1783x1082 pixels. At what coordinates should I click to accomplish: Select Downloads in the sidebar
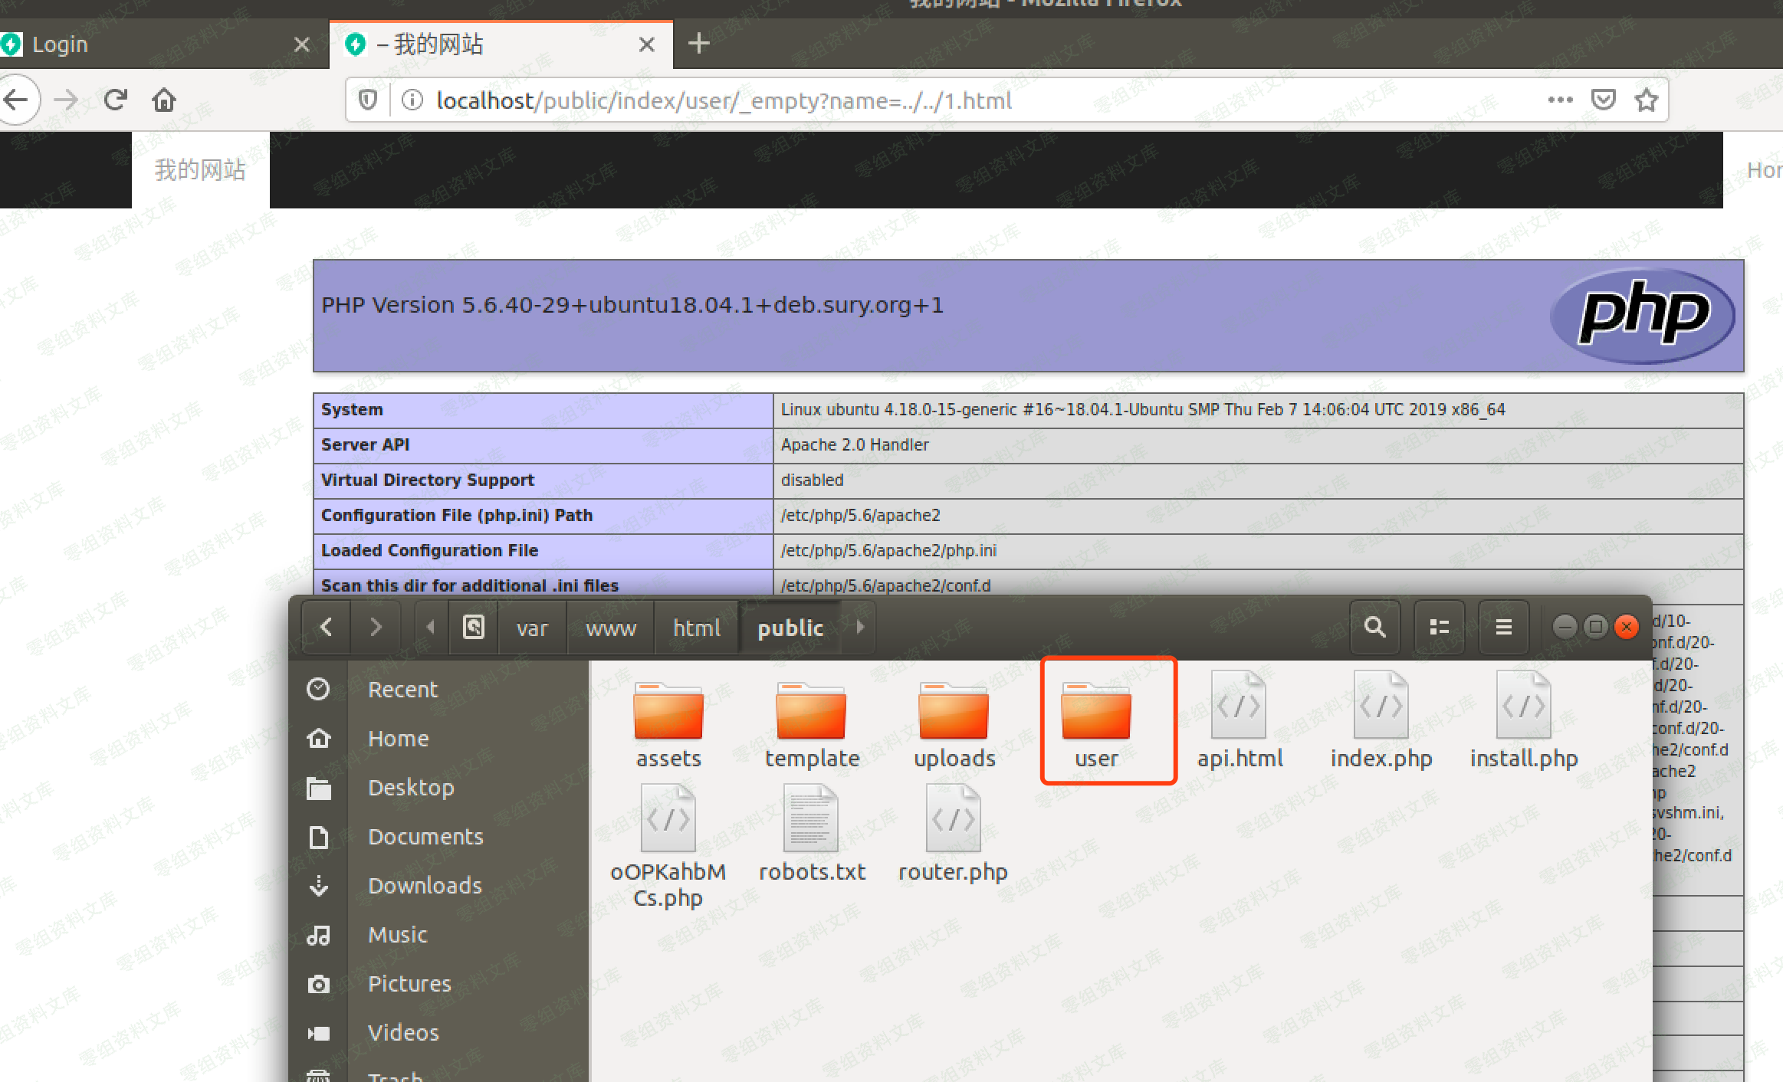425,886
